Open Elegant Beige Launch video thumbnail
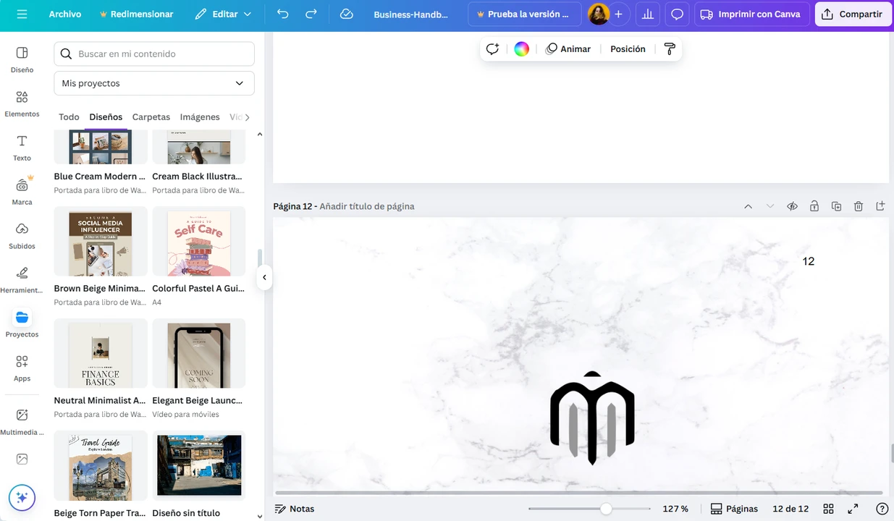This screenshot has width=894, height=521. [199, 353]
